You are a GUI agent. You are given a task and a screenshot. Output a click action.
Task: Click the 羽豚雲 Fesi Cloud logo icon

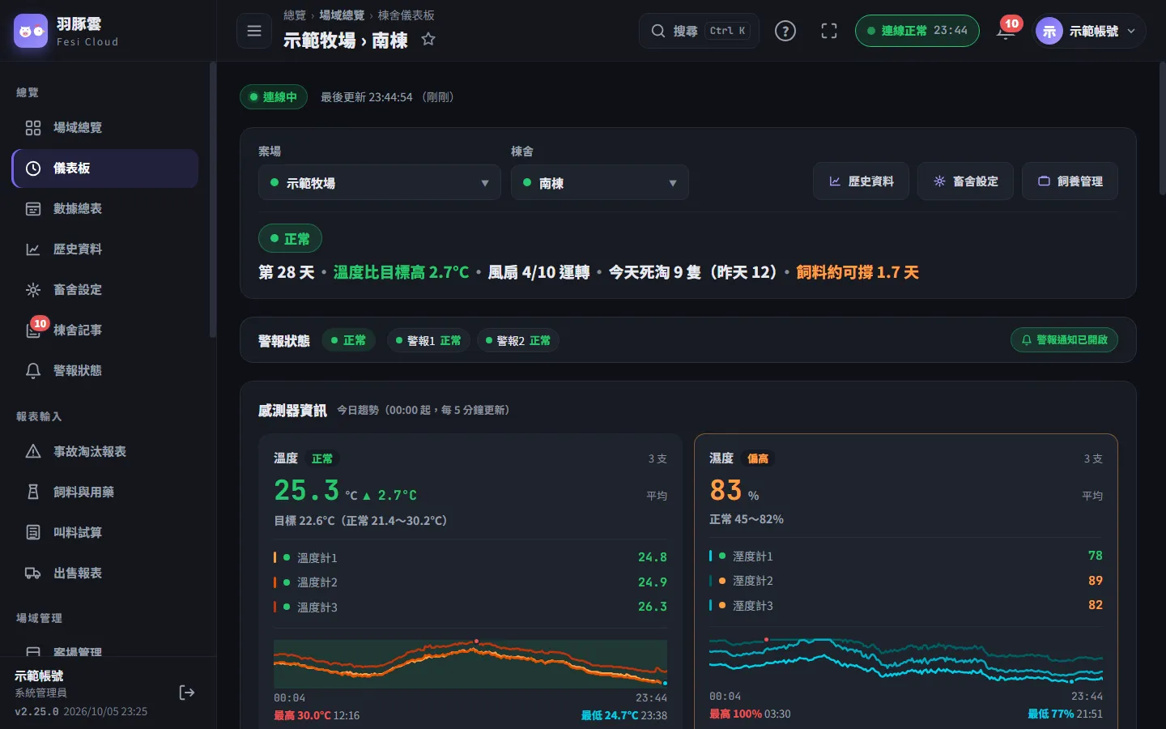pyautogui.click(x=31, y=31)
